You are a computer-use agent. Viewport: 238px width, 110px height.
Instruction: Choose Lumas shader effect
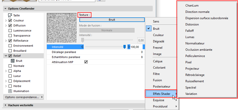pyautogui.click(x=190, y=37)
